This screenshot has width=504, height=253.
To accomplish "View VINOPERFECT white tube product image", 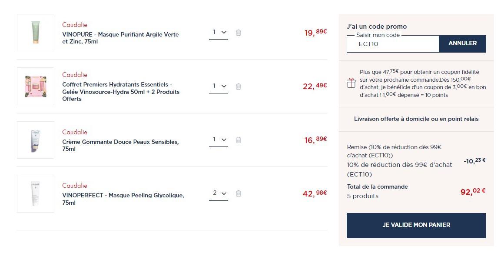I will (36, 193).
